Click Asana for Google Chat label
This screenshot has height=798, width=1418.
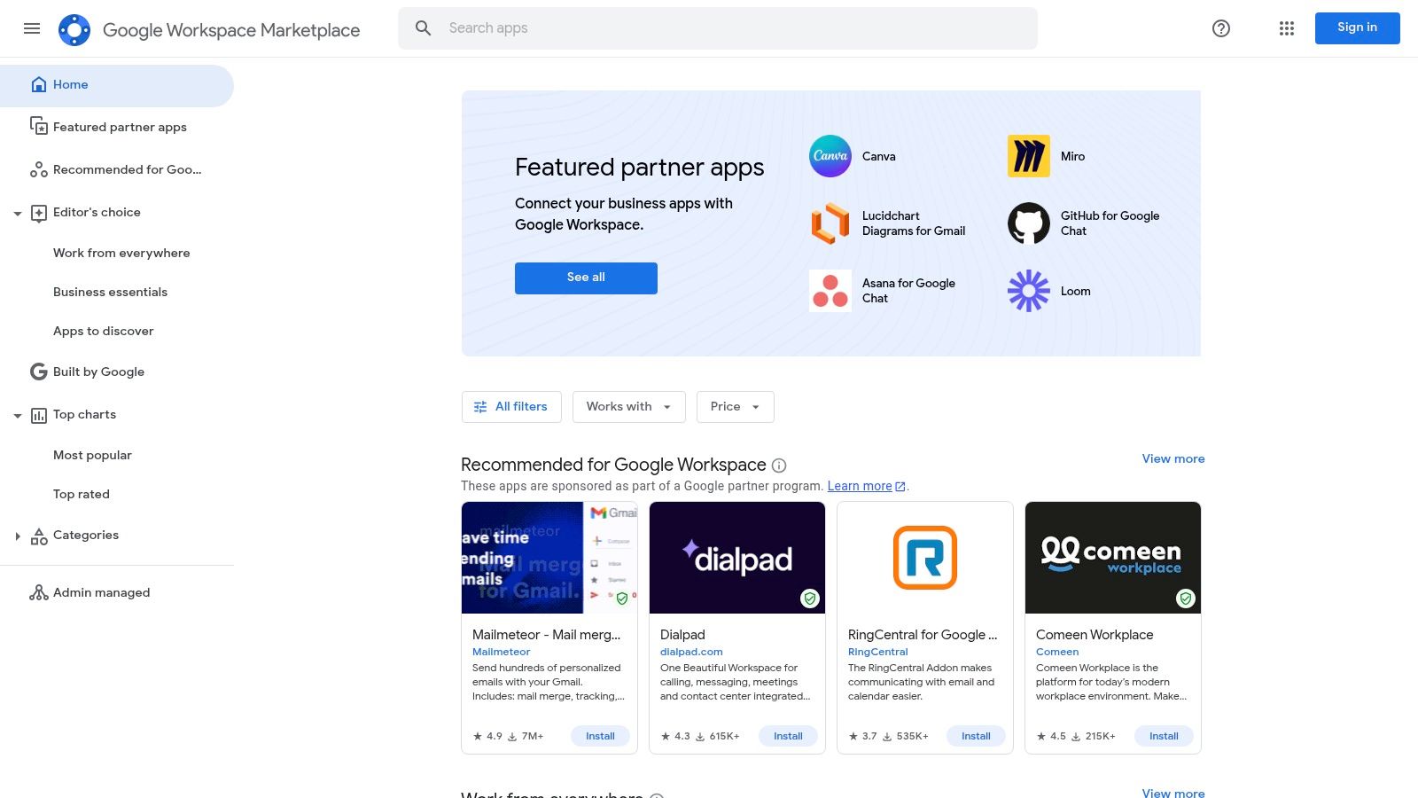coord(908,291)
